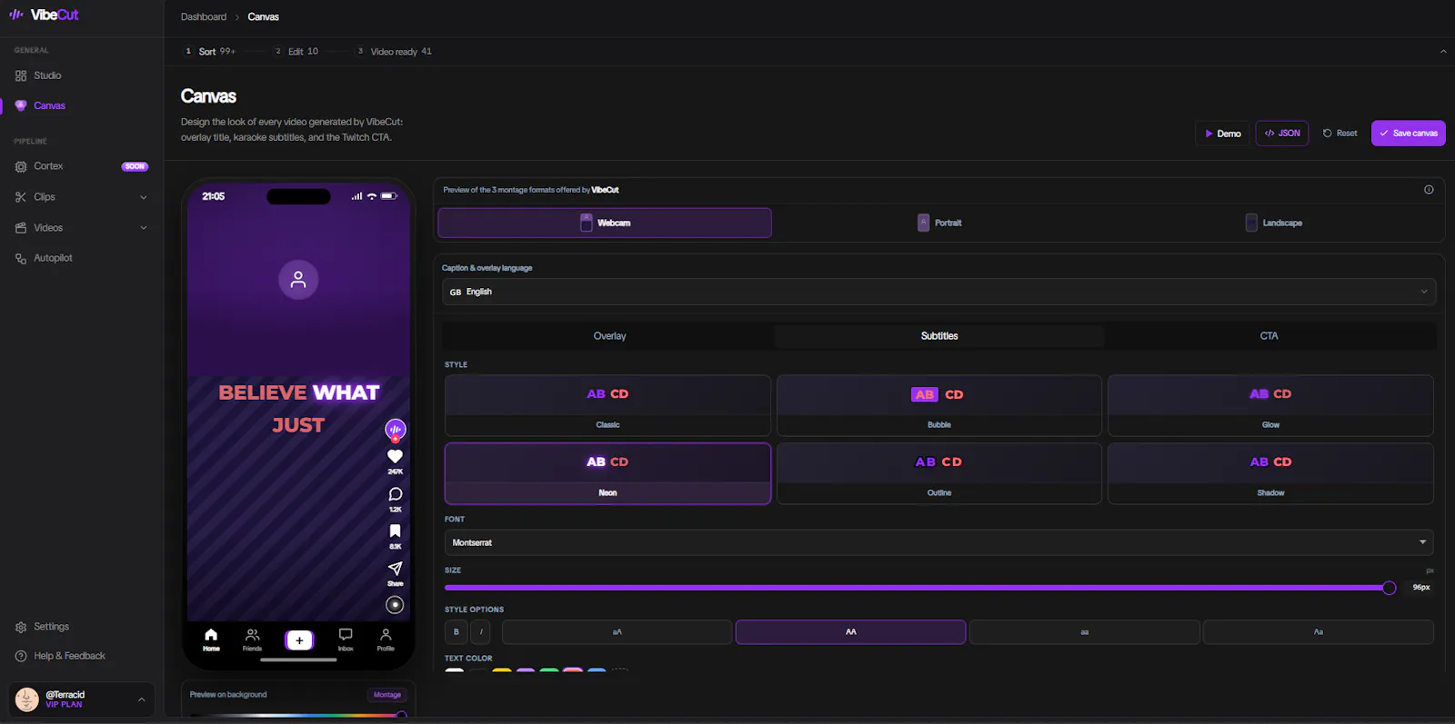1455x724 pixels.
Task: Choose the Outline subtitle style
Action: (x=939, y=473)
